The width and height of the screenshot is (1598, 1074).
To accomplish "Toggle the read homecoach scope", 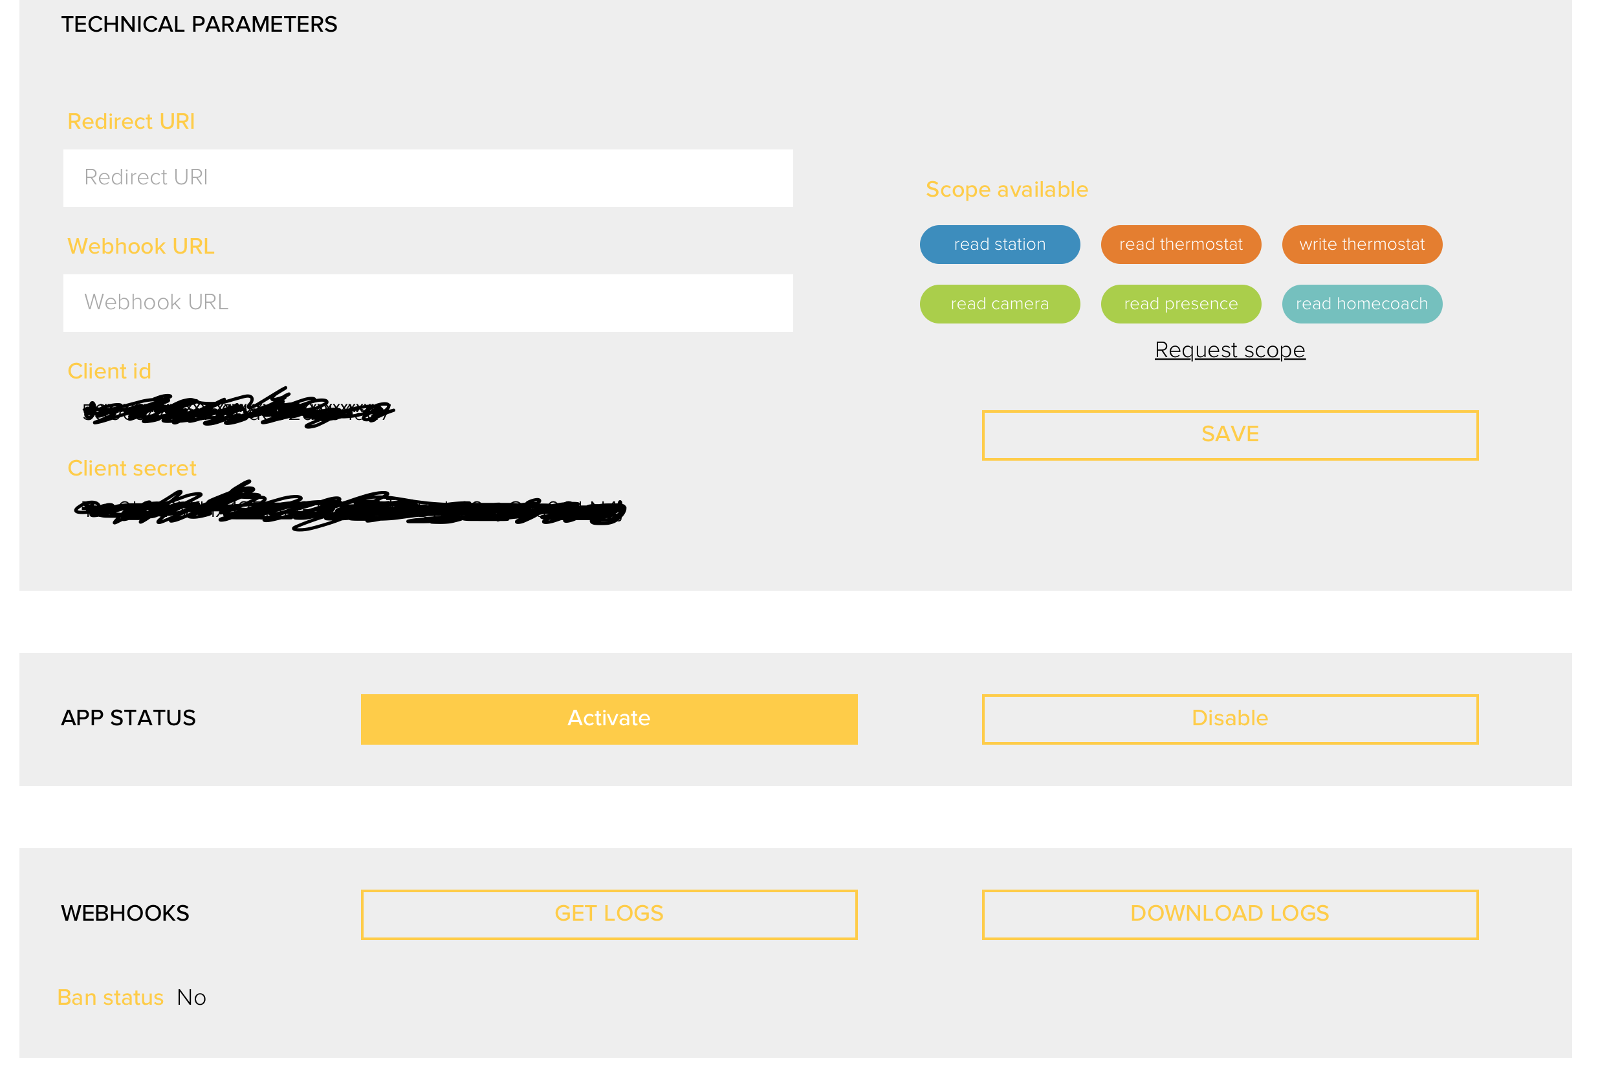I will (x=1362, y=303).
